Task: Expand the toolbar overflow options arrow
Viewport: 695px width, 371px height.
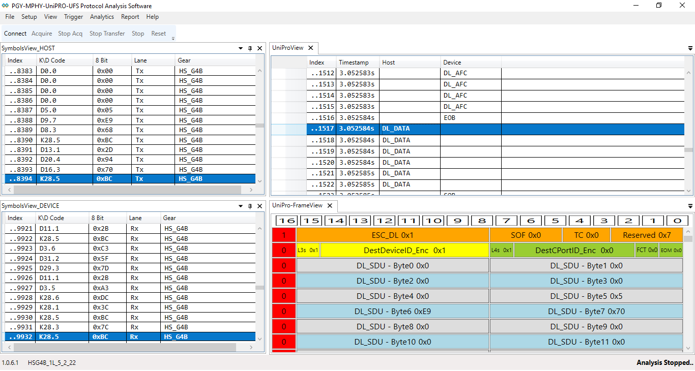Action: pos(173,38)
